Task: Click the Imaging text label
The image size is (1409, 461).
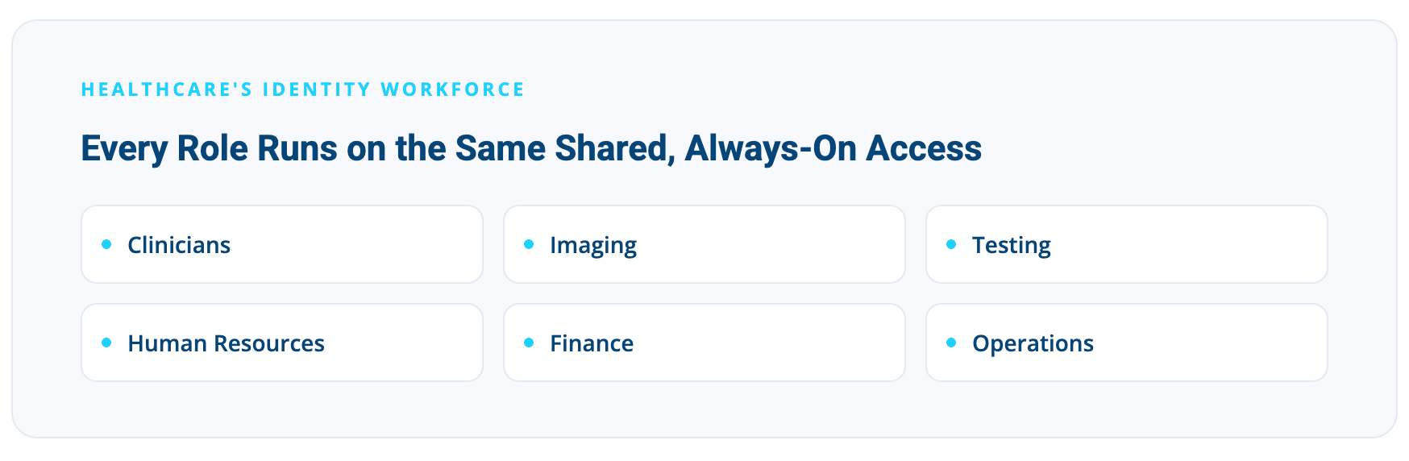Action: pyautogui.click(x=593, y=247)
